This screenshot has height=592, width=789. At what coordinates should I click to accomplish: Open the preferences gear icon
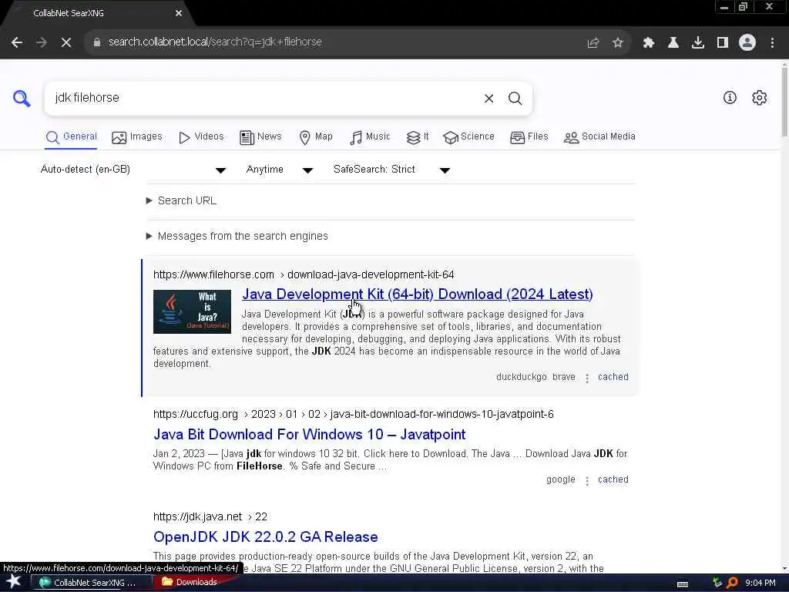click(x=759, y=98)
